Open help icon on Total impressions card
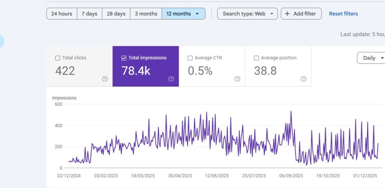This screenshot has height=188, width=385. (171, 79)
